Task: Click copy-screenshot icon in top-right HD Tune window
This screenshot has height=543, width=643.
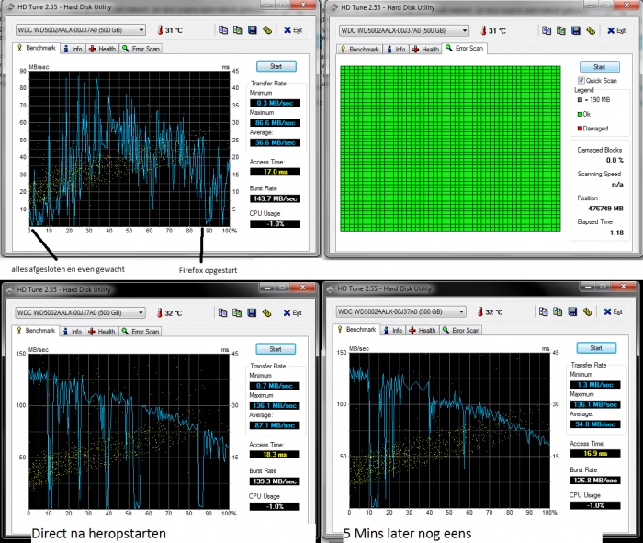Action: click(561, 30)
